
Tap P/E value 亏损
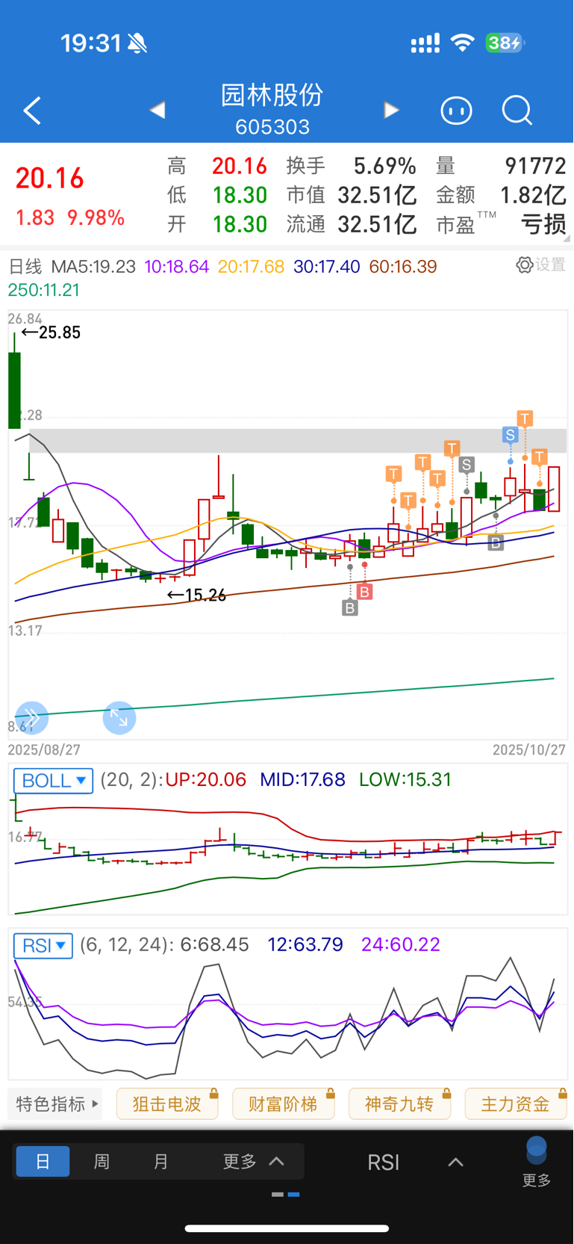point(543,223)
